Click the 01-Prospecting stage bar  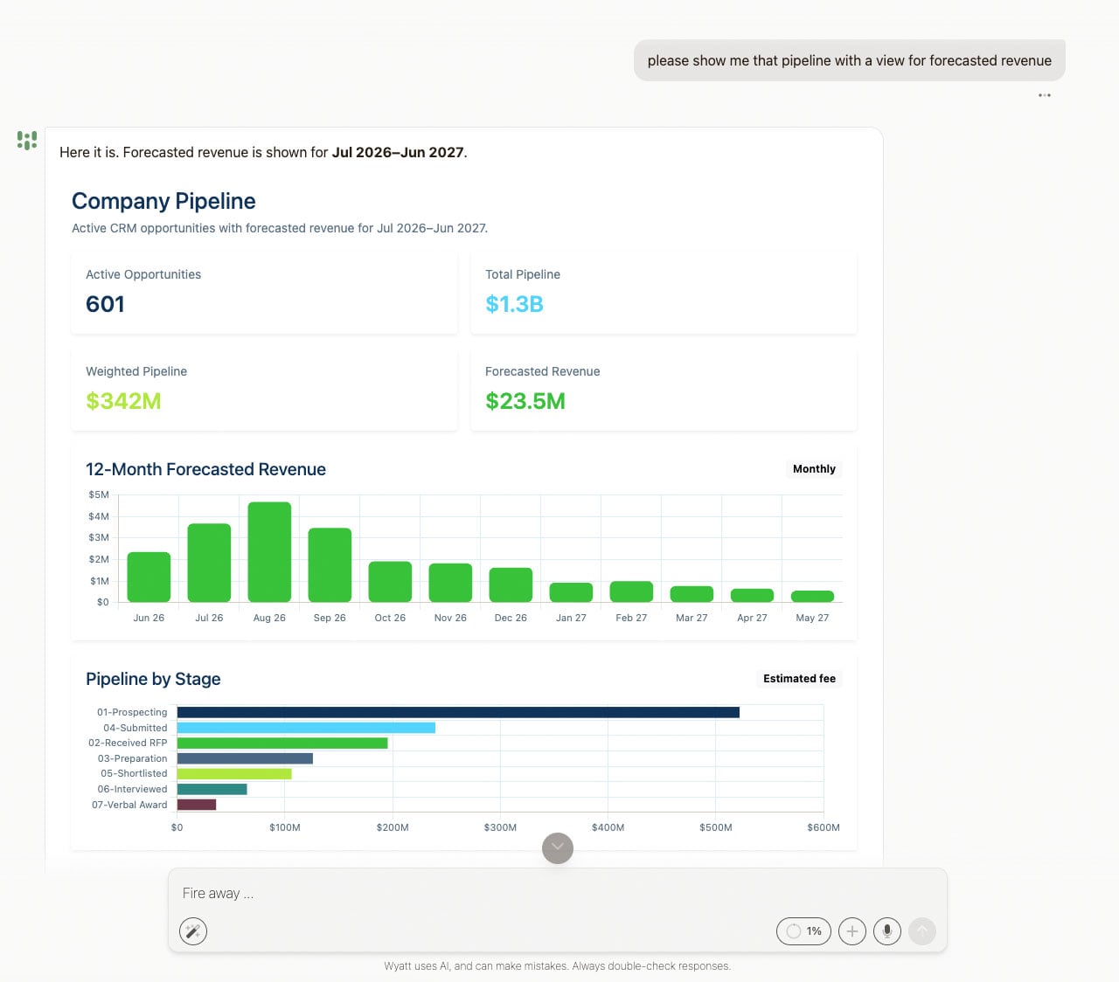tap(458, 712)
